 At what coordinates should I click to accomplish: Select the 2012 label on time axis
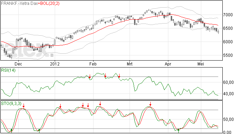[x=55, y=64]
